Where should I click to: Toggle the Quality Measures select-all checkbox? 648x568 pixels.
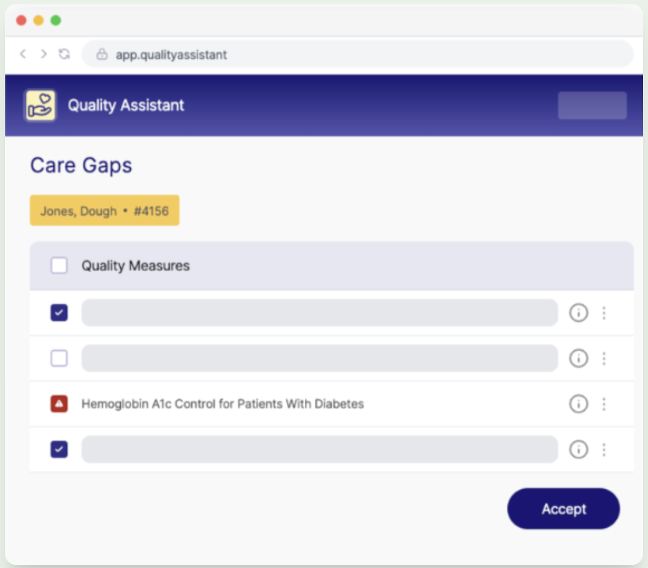[x=59, y=266]
